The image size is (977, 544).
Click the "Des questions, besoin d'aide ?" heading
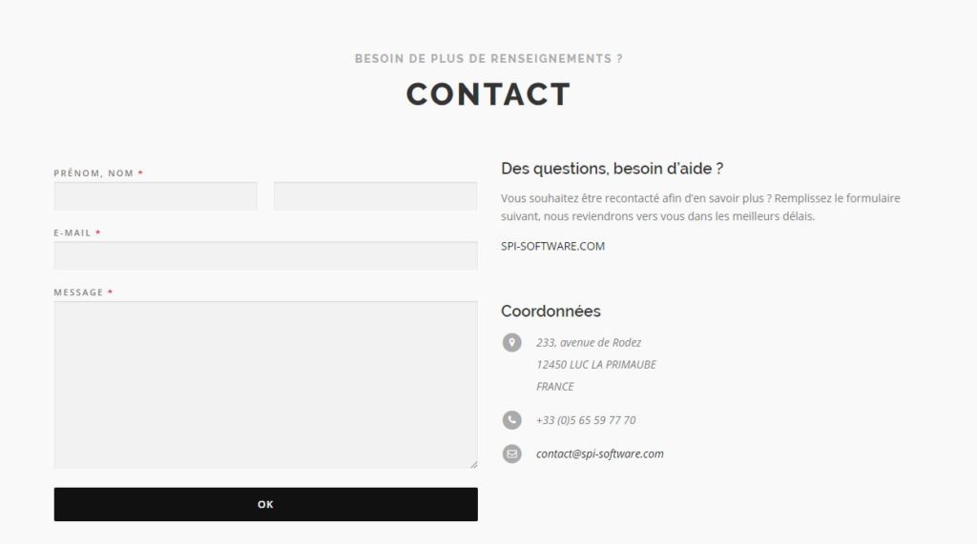click(x=612, y=169)
